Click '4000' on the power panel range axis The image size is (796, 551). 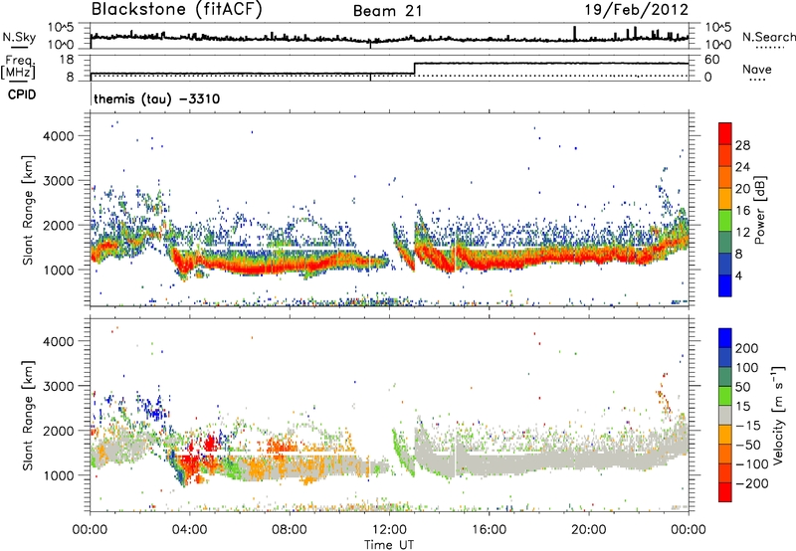click(58, 136)
